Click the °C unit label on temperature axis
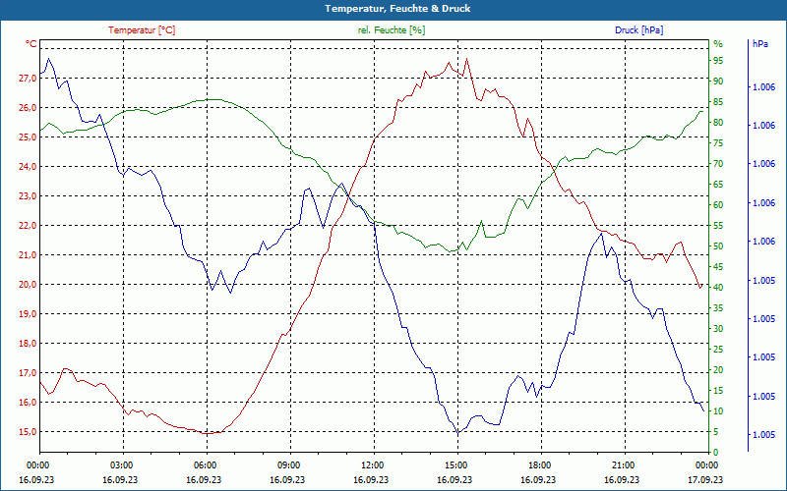 pyautogui.click(x=31, y=44)
